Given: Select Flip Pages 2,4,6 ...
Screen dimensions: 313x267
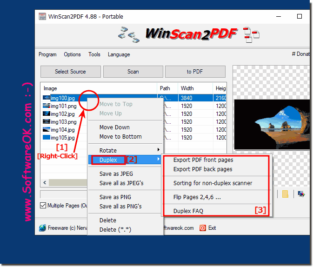Looking at the screenshot, I should click(x=216, y=197).
